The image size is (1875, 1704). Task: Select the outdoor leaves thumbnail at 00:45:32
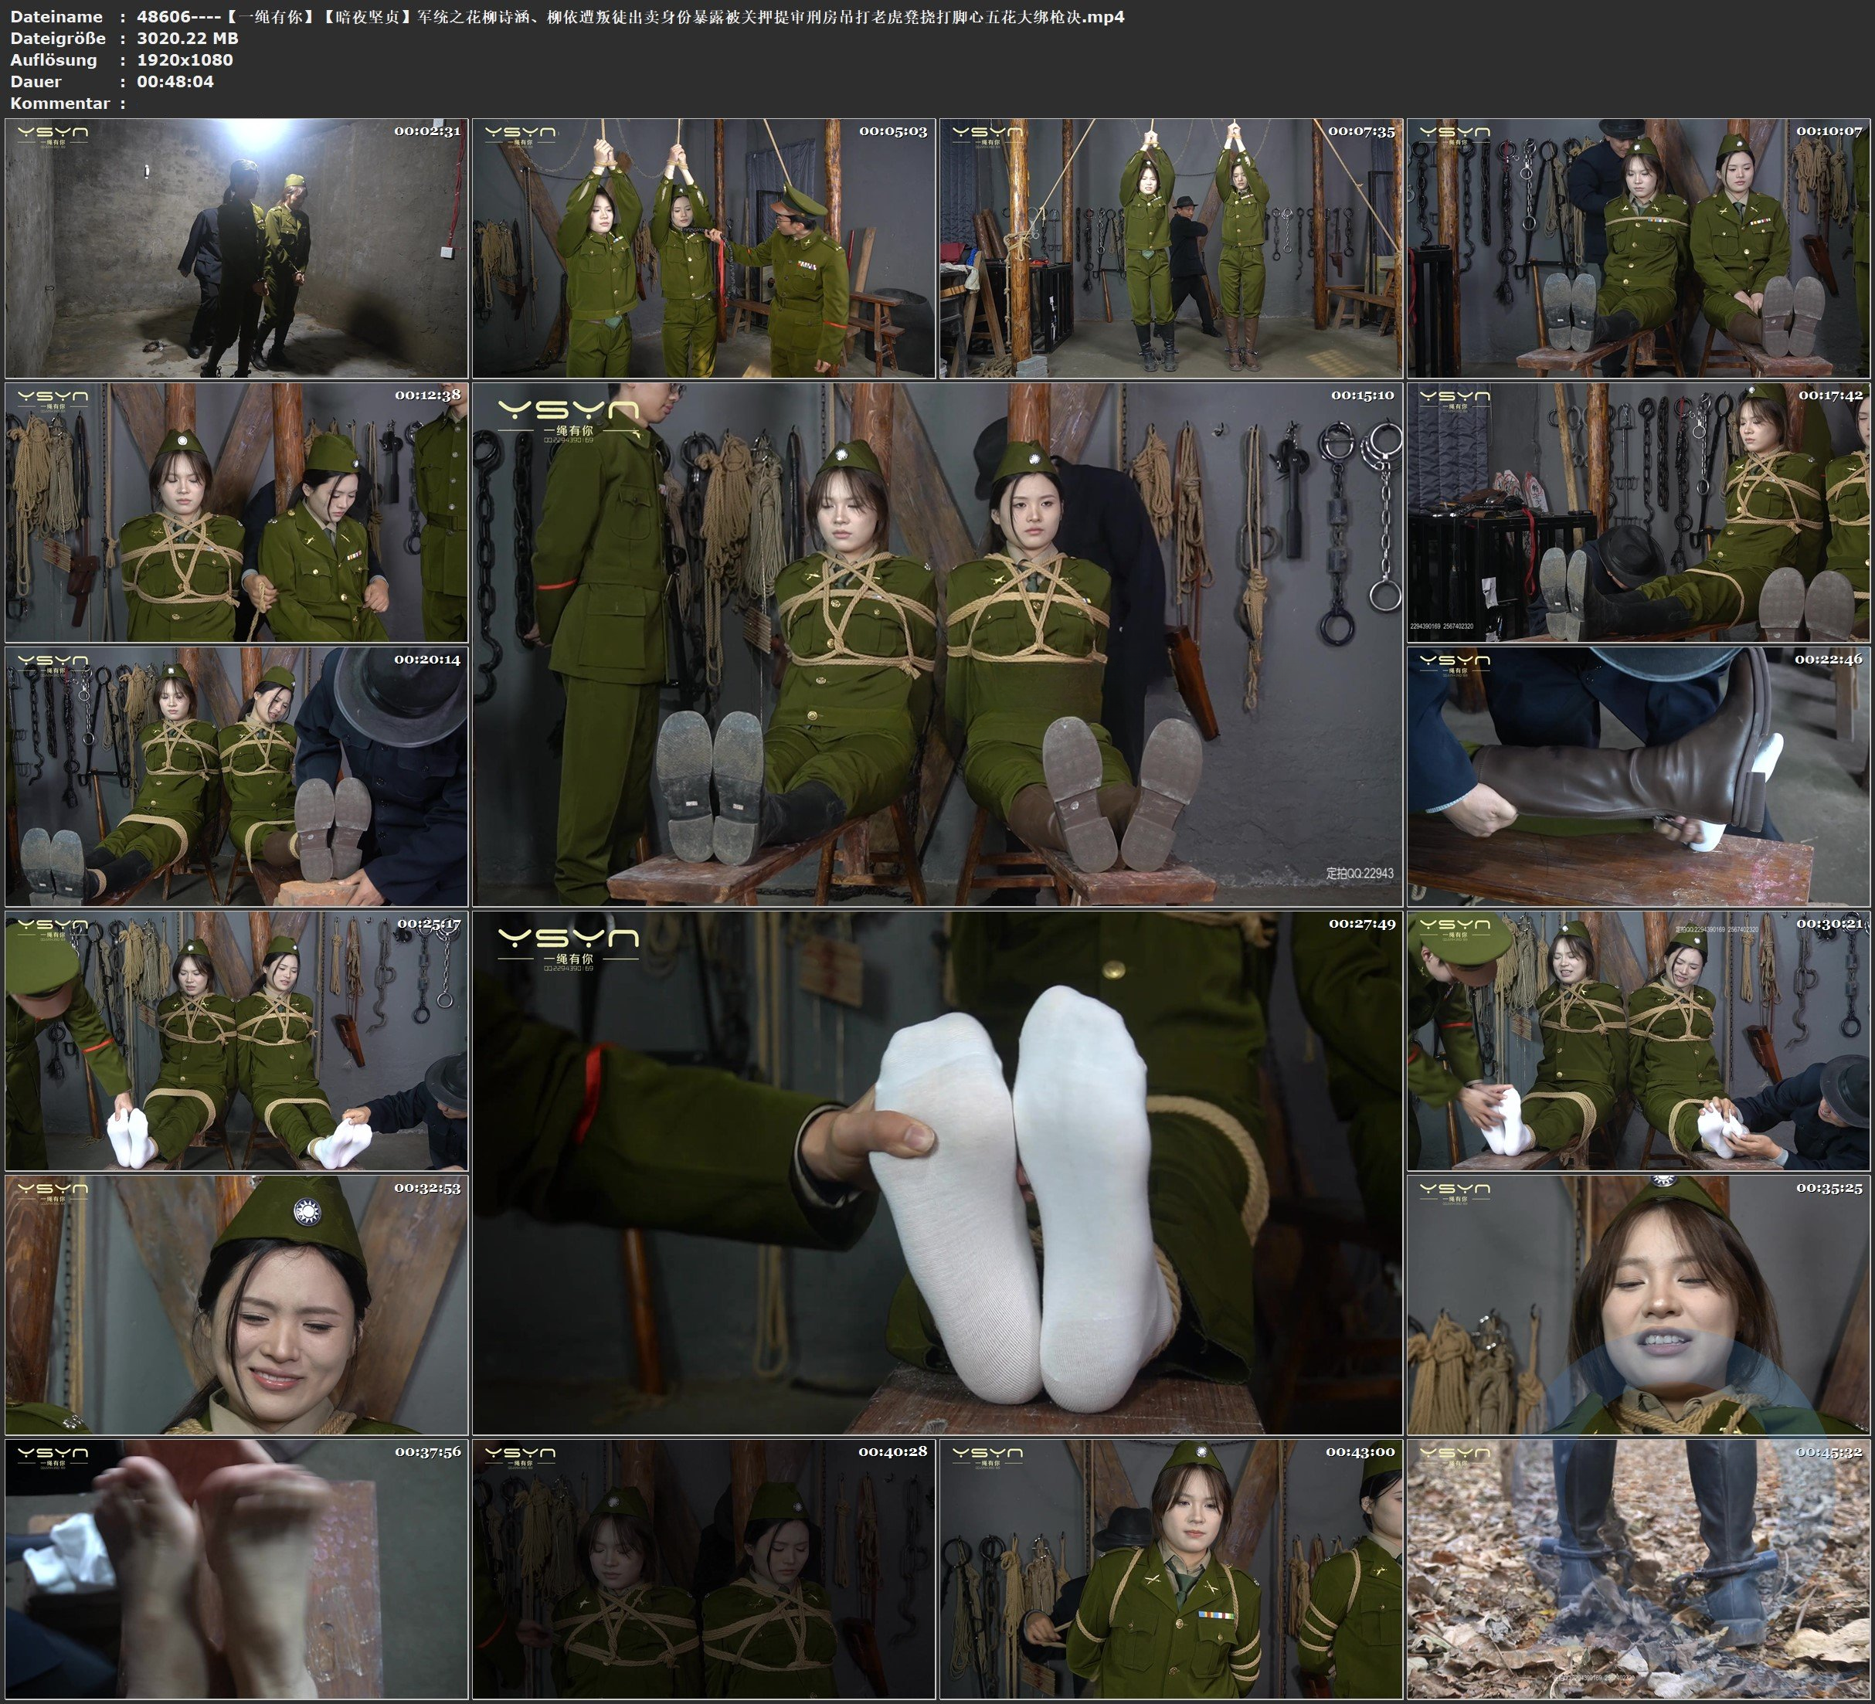(1638, 1568)
